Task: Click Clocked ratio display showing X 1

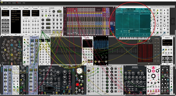Action: [48, 20]
